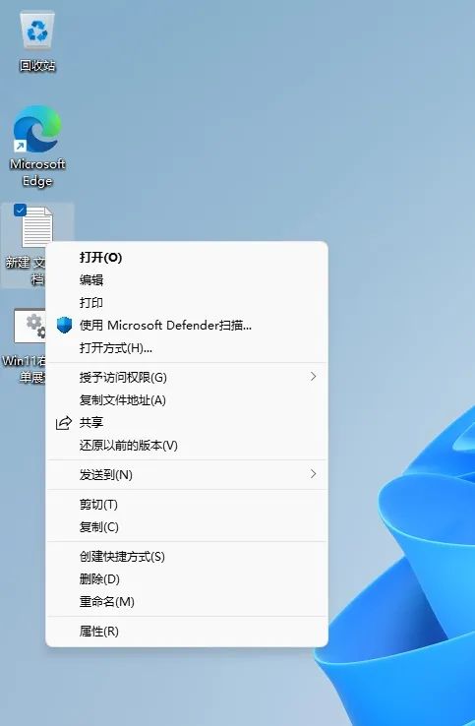The height and width of the screenshot is (726, 475).
Task: Choose 复制(C) in the context menu
Action: [187, 527]
